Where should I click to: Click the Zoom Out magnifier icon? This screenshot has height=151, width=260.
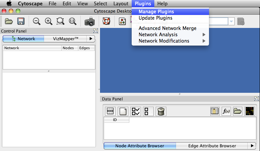[37, 21]
